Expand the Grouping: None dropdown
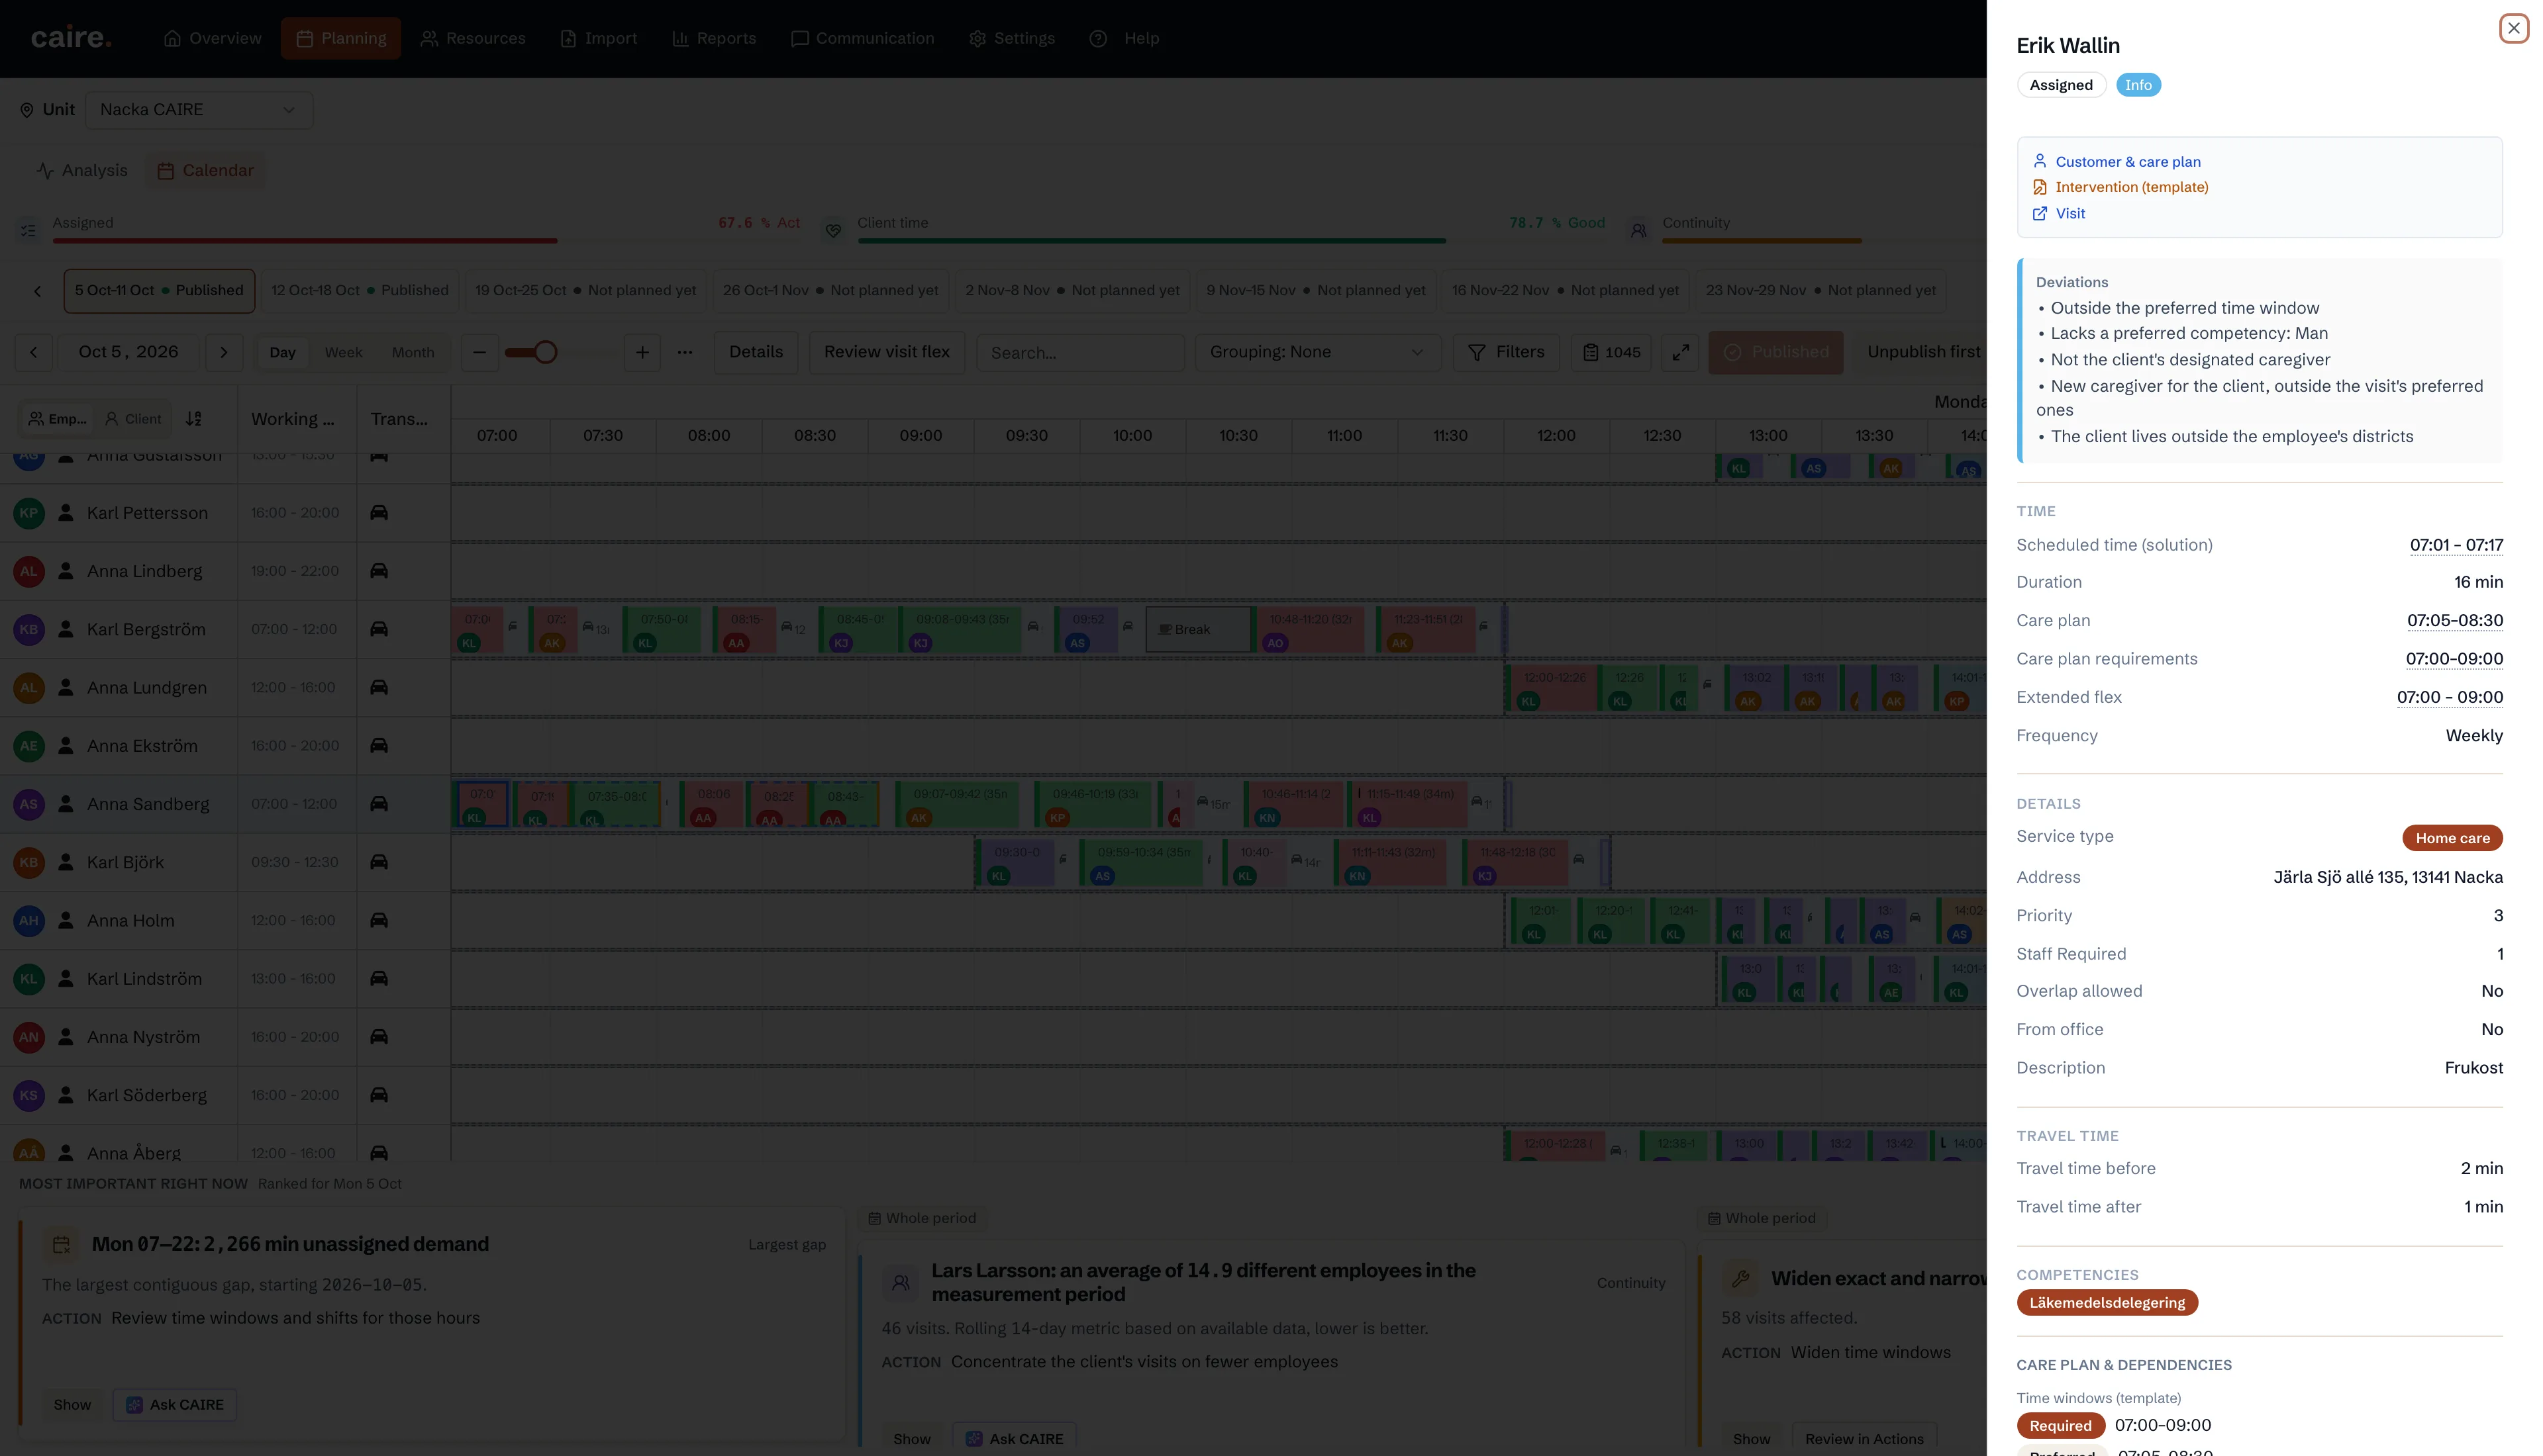This screenshot has height=1456, width=2543. [1317, 352]
